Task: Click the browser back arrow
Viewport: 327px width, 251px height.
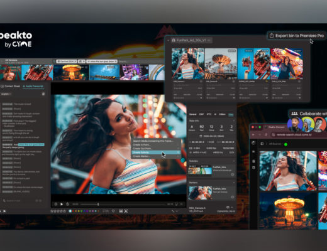Action: pyautogui.click(x=253, y=135)
